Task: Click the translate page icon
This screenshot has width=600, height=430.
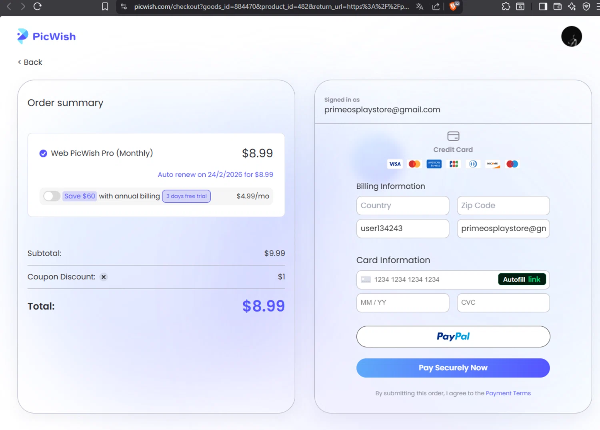Action: (x=420, y=6)
